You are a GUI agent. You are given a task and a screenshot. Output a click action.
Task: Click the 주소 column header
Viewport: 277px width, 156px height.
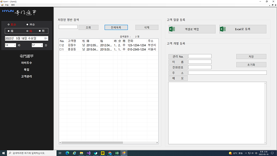click(x=153, y=41)
